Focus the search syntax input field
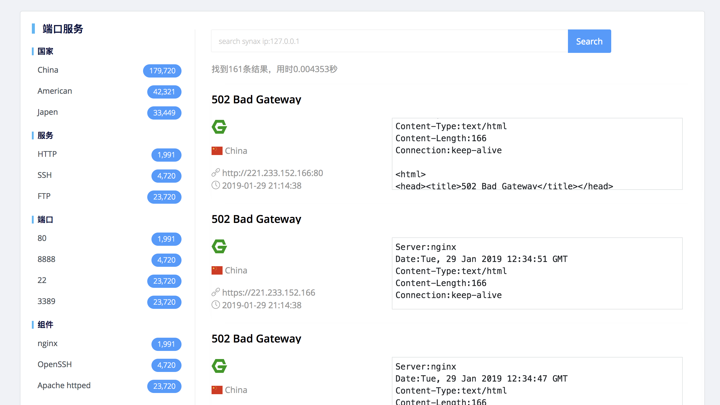The width and height of the screenshot is (720, 405). 389,41
